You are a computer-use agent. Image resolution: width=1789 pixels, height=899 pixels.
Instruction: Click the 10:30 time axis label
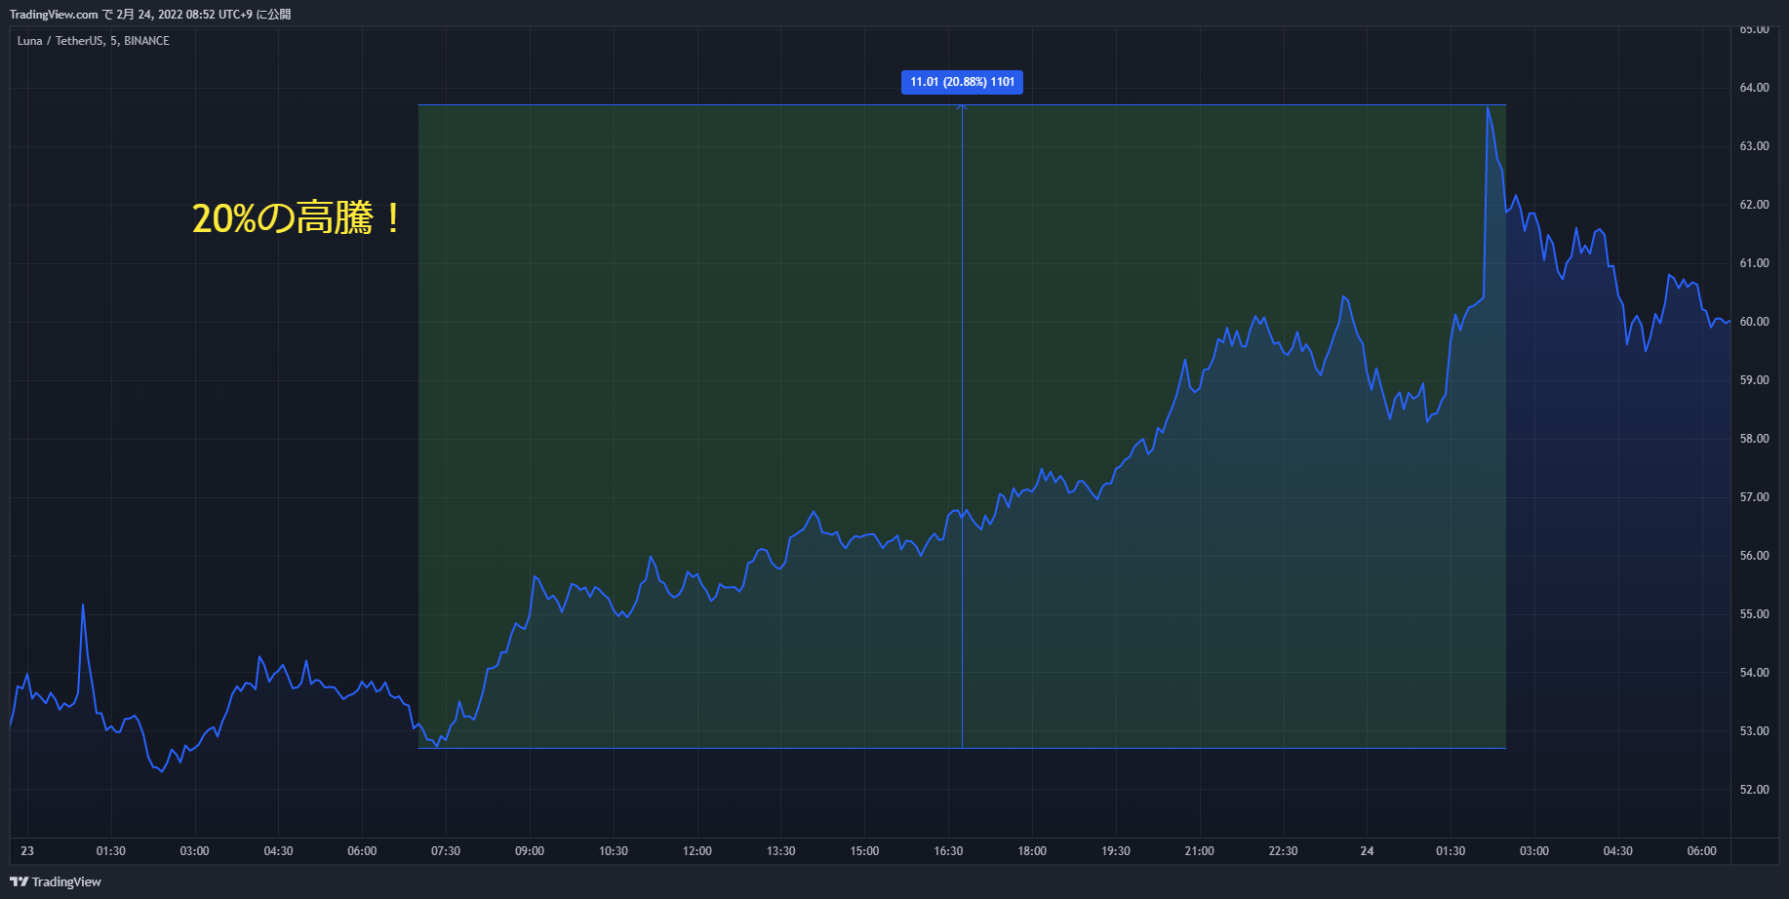(x=614, y=851)
